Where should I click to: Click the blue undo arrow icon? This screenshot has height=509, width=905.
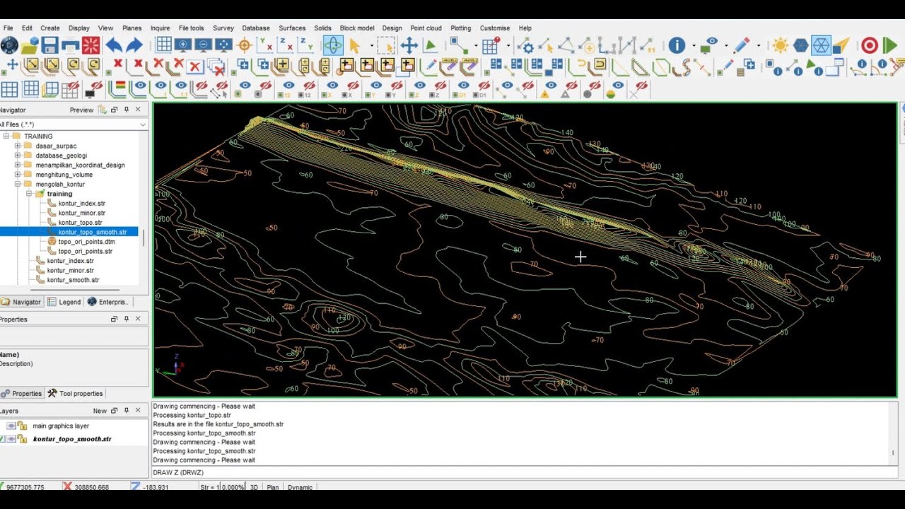point(113,46)
